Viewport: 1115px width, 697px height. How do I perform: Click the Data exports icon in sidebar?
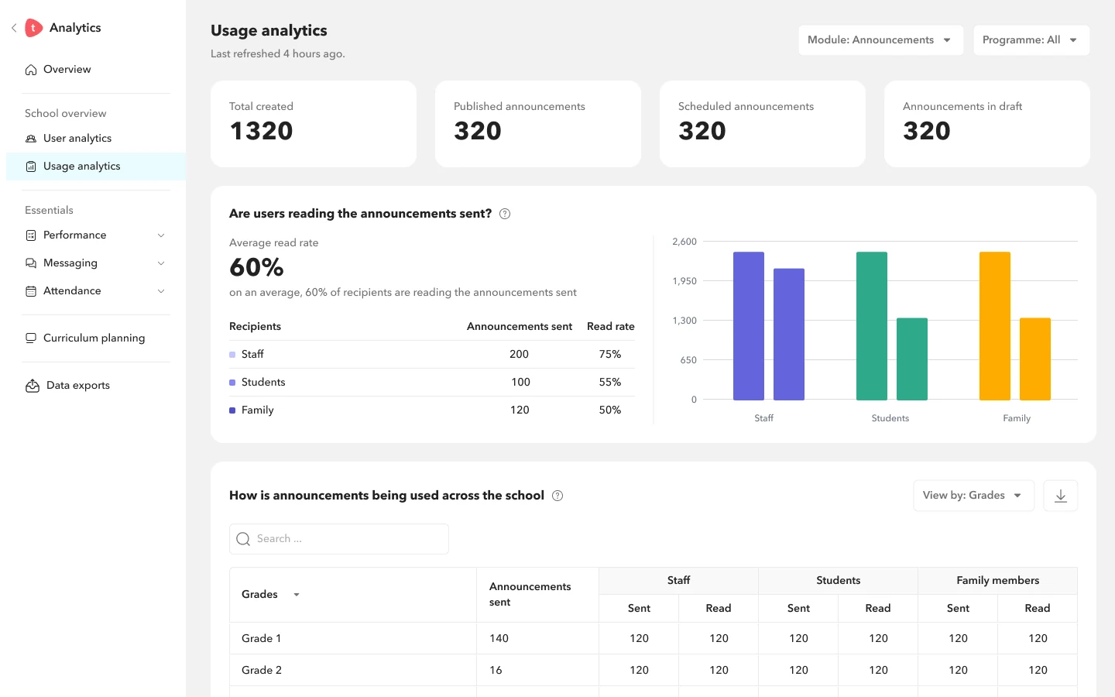pos(33,386)
